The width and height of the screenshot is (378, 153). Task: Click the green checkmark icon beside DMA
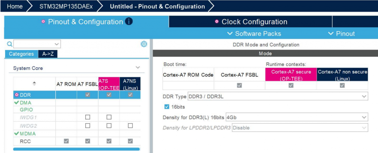[16, 103]
